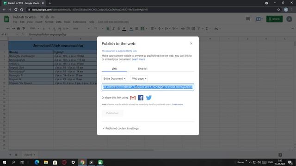
Task: Click the Google Sheets home logo
Action: [x=6, y=19]
